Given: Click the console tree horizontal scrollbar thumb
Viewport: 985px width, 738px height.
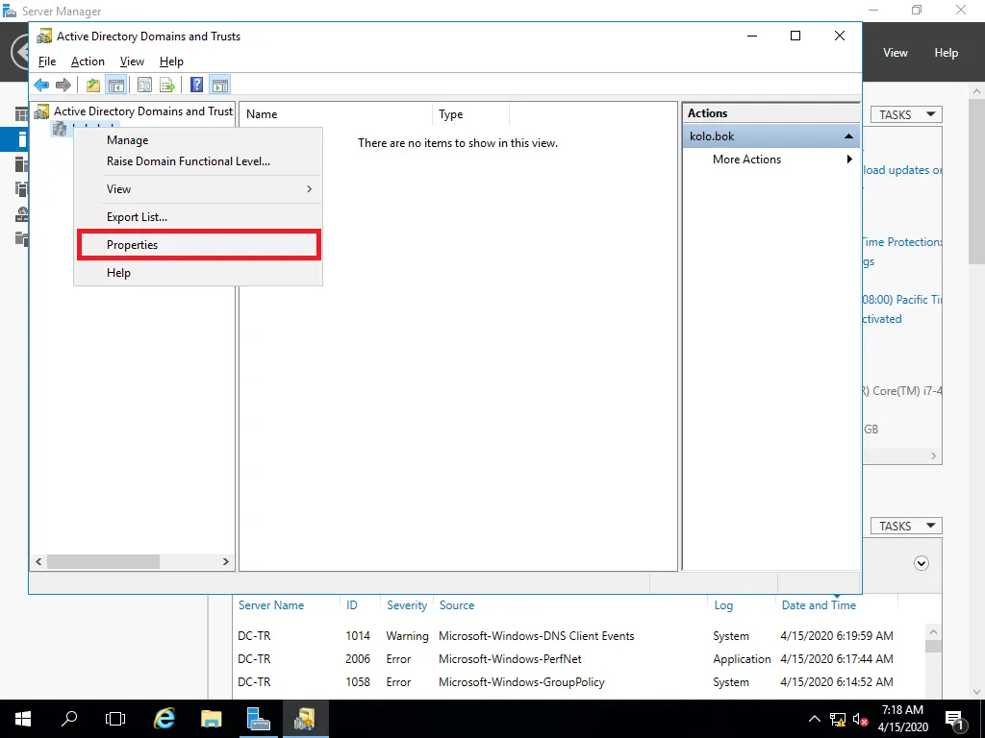Looking at the screenshot, I should point(103,561).
